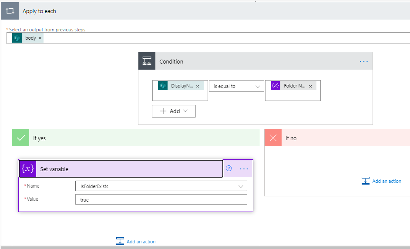Click the If no branch header
The width and height of the screenshot is (410, 249).
click(337, 138)
